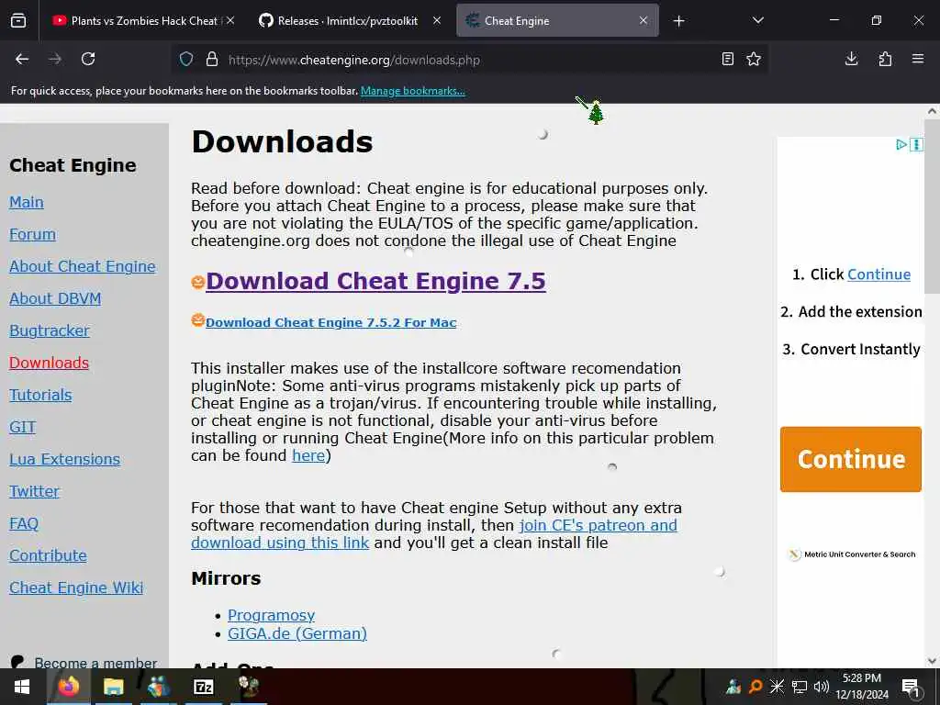Close the Plants vs Zombies Hack Cheat tab
940x705 pixels.
click(230, 20)
